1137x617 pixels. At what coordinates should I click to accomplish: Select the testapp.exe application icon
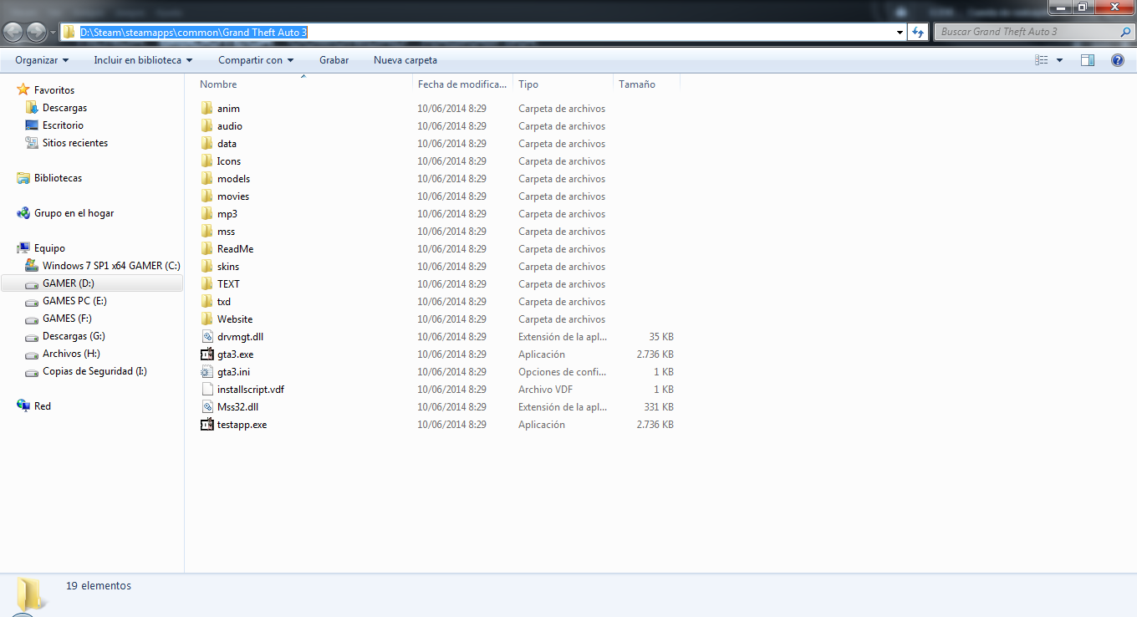(x=207, y=425)
